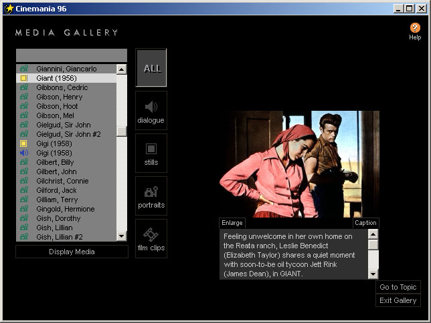Click Exit Gallery
Image resolution: width=431 pixels, height=323 pixels.
click(x=398, y=300)
